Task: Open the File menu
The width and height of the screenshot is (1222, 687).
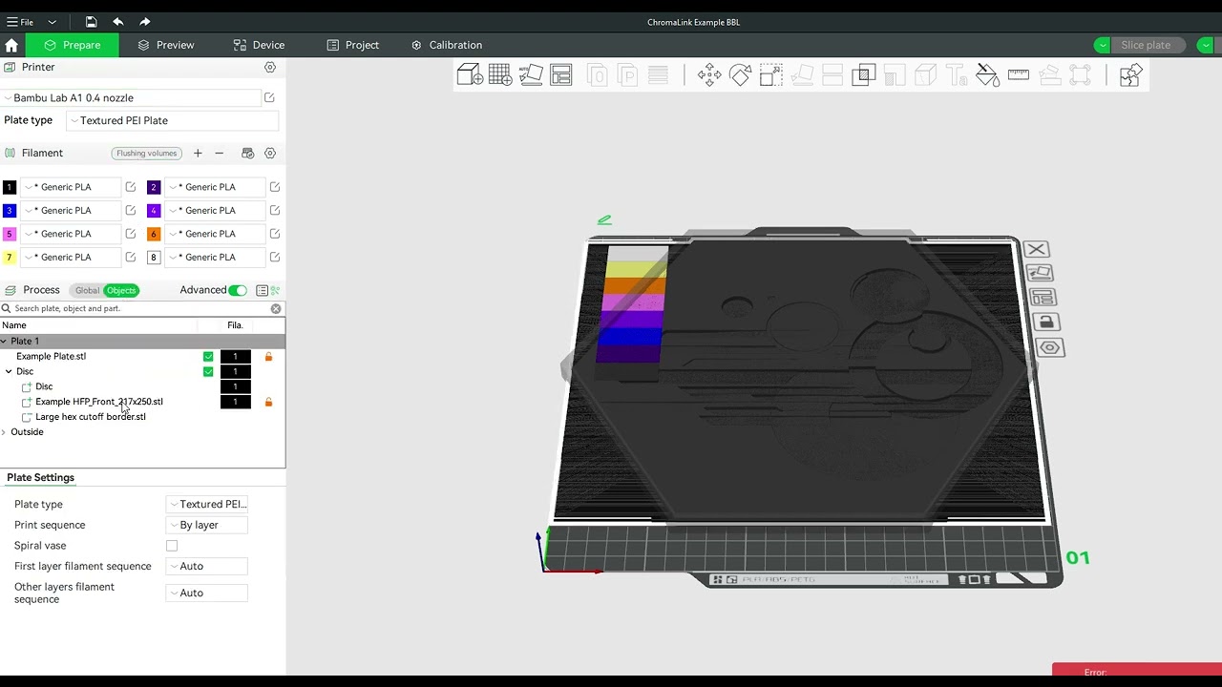Action: tap(20, 22)
